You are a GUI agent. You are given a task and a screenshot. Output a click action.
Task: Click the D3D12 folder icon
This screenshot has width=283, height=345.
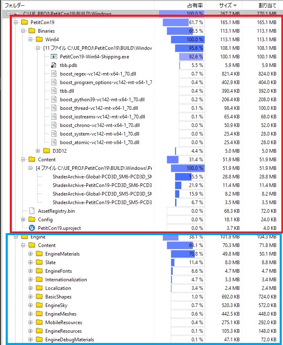tap(47, 151)
